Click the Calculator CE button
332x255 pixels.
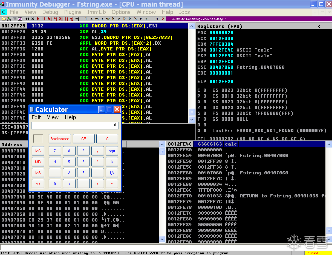(84, 139)
